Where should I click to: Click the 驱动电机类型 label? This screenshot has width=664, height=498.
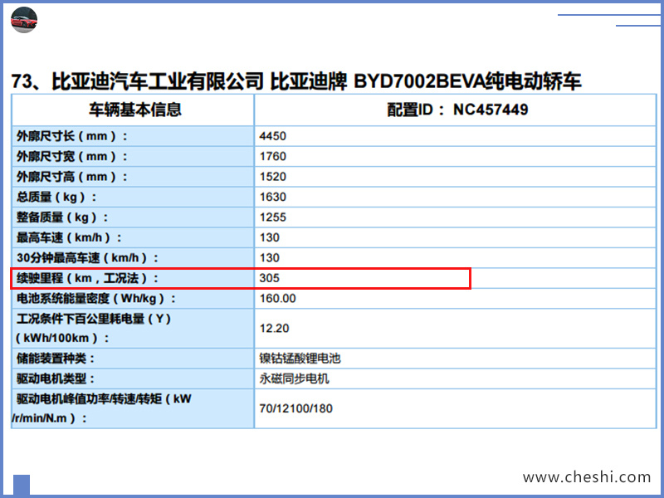[56, 379]
